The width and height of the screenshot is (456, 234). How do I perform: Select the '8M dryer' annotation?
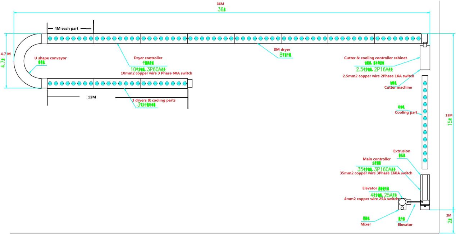pyautogui.click(x=285, y=50)
